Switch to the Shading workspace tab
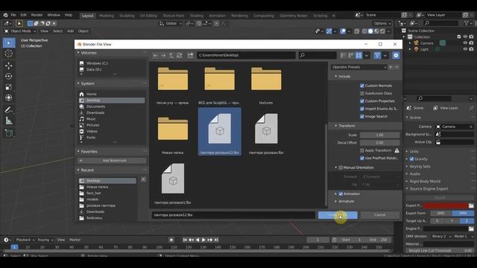 197,16
